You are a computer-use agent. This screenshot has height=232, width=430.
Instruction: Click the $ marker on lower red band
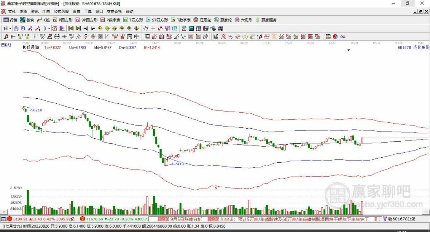216,187
